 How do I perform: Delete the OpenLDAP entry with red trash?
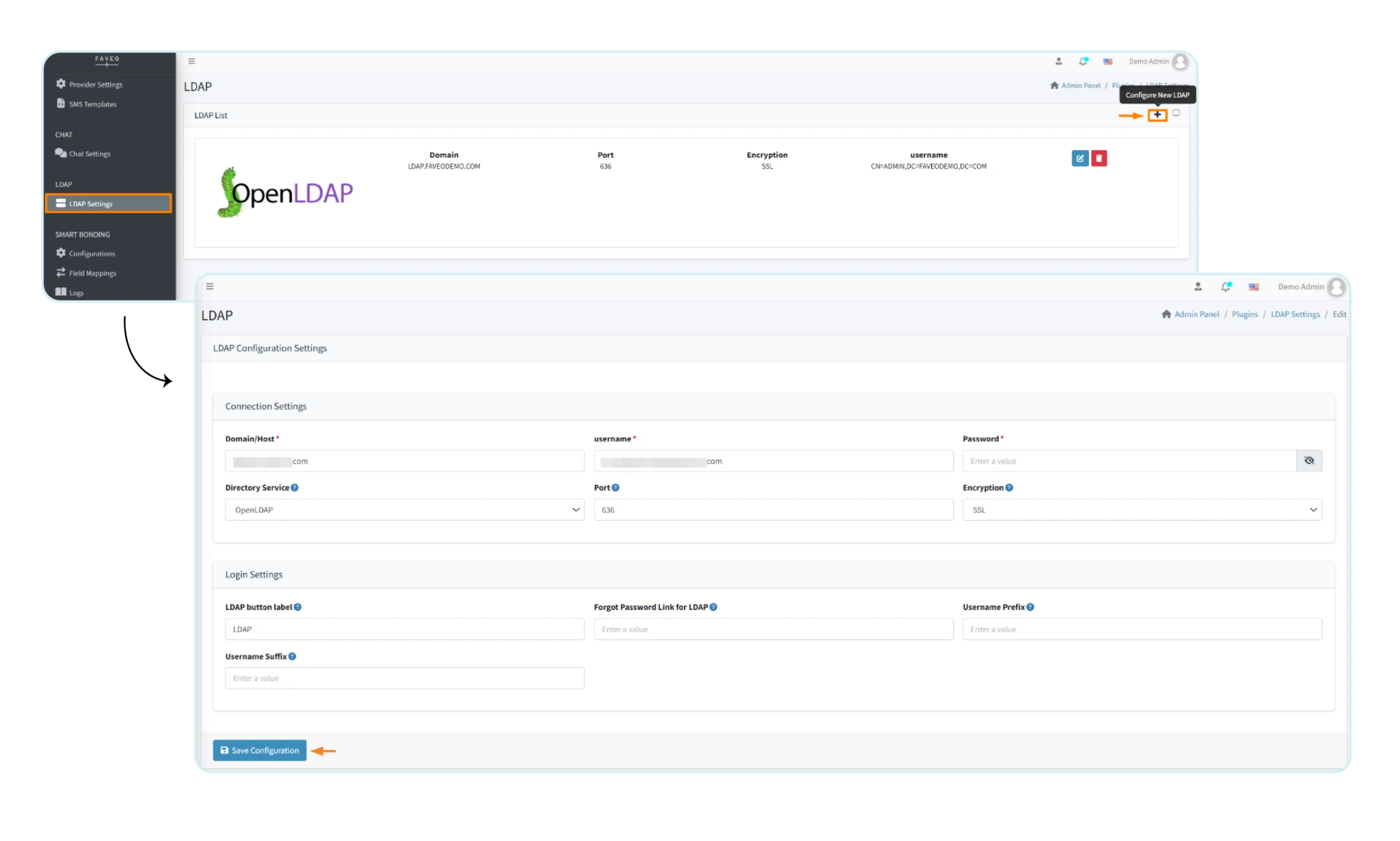1099,158
